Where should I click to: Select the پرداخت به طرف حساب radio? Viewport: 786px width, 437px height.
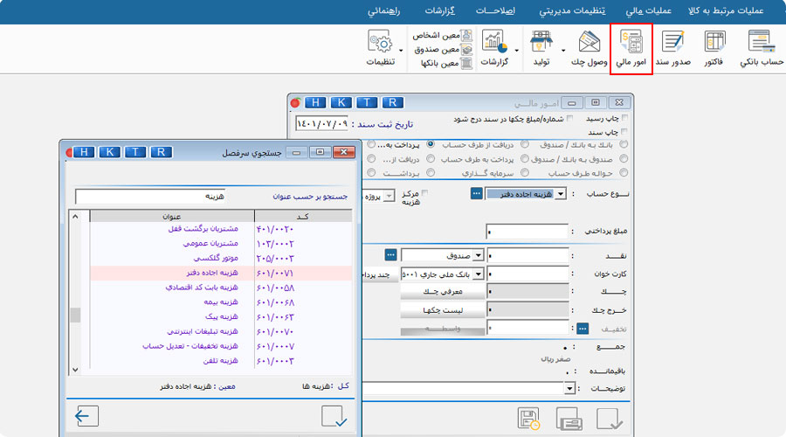point(524,158)
